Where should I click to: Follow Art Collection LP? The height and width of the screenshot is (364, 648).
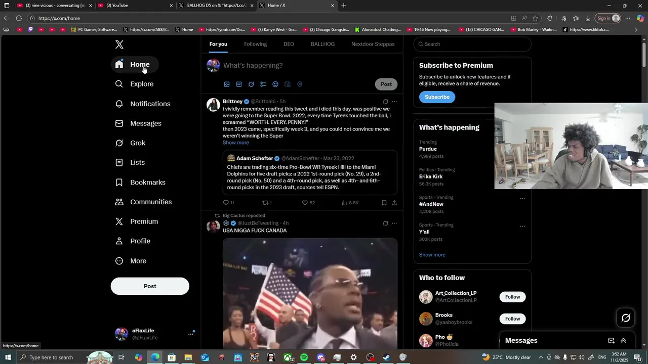(x=512, y=297)
